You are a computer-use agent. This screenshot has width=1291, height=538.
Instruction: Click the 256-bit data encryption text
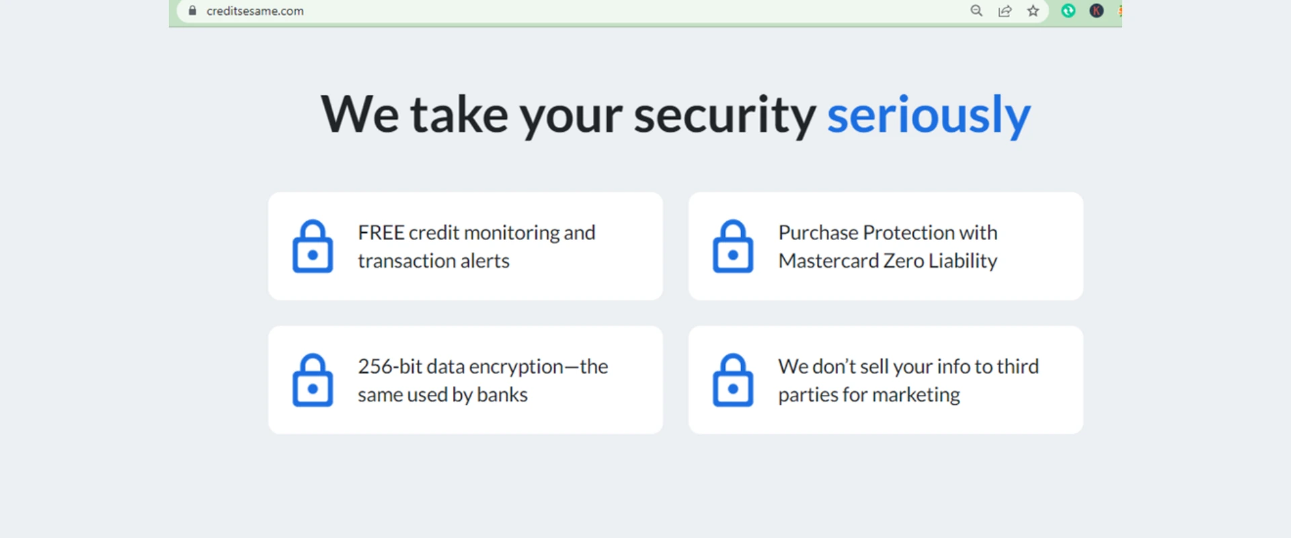[x=482, y=367]
